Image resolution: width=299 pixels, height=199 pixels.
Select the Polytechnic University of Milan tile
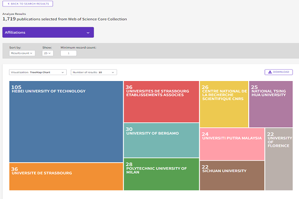pos(161,174)
